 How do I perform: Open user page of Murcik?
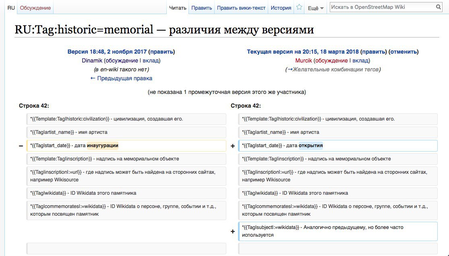point(304,60)
